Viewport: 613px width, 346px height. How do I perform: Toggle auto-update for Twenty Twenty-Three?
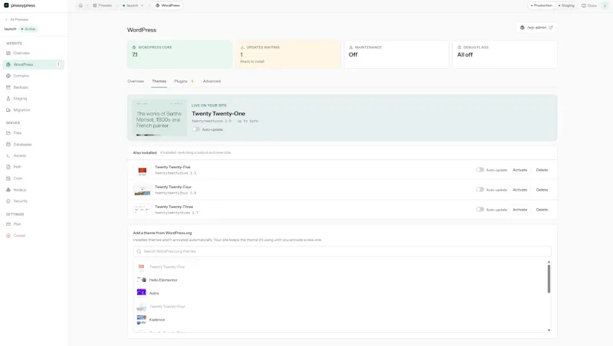click(480, 209)
